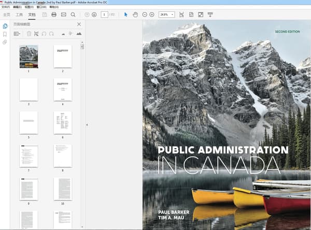Toggle the Page Thumbnails sidebar icon
This screenshot has height=230, width=311.
(x=5, y=26)
